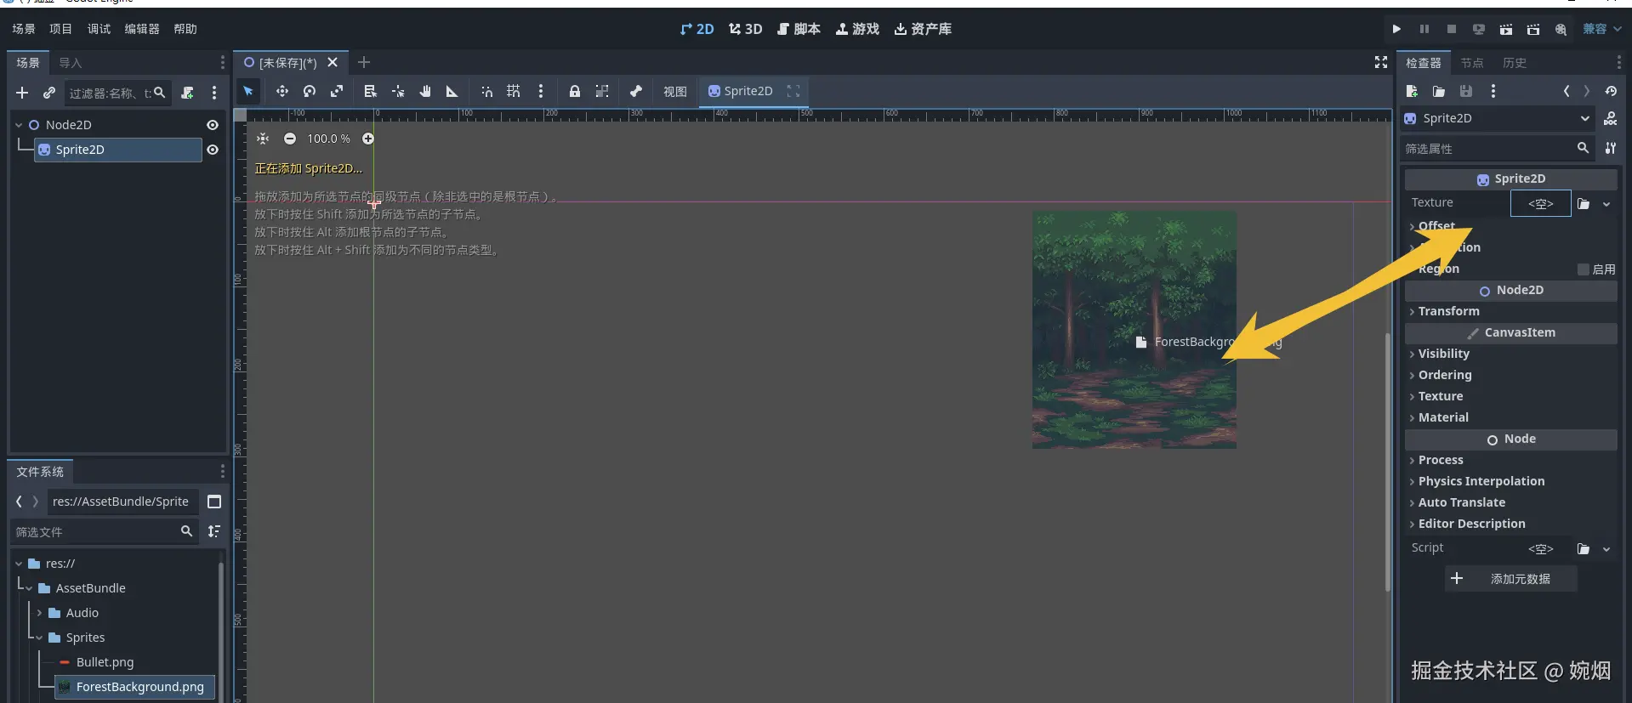Image resolution: width=1632 pixels, height=703 pixels.
Task: Toggle visibility of the Sprite2D node
Action: [x=213, y=150]
